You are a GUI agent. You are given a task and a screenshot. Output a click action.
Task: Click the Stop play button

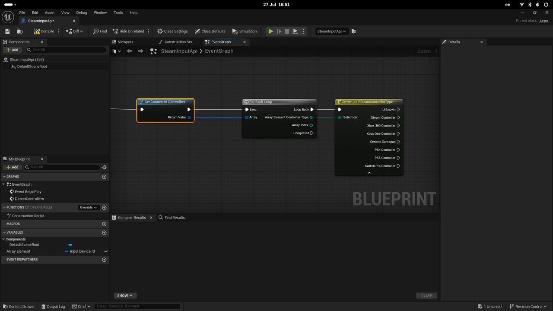287,31
